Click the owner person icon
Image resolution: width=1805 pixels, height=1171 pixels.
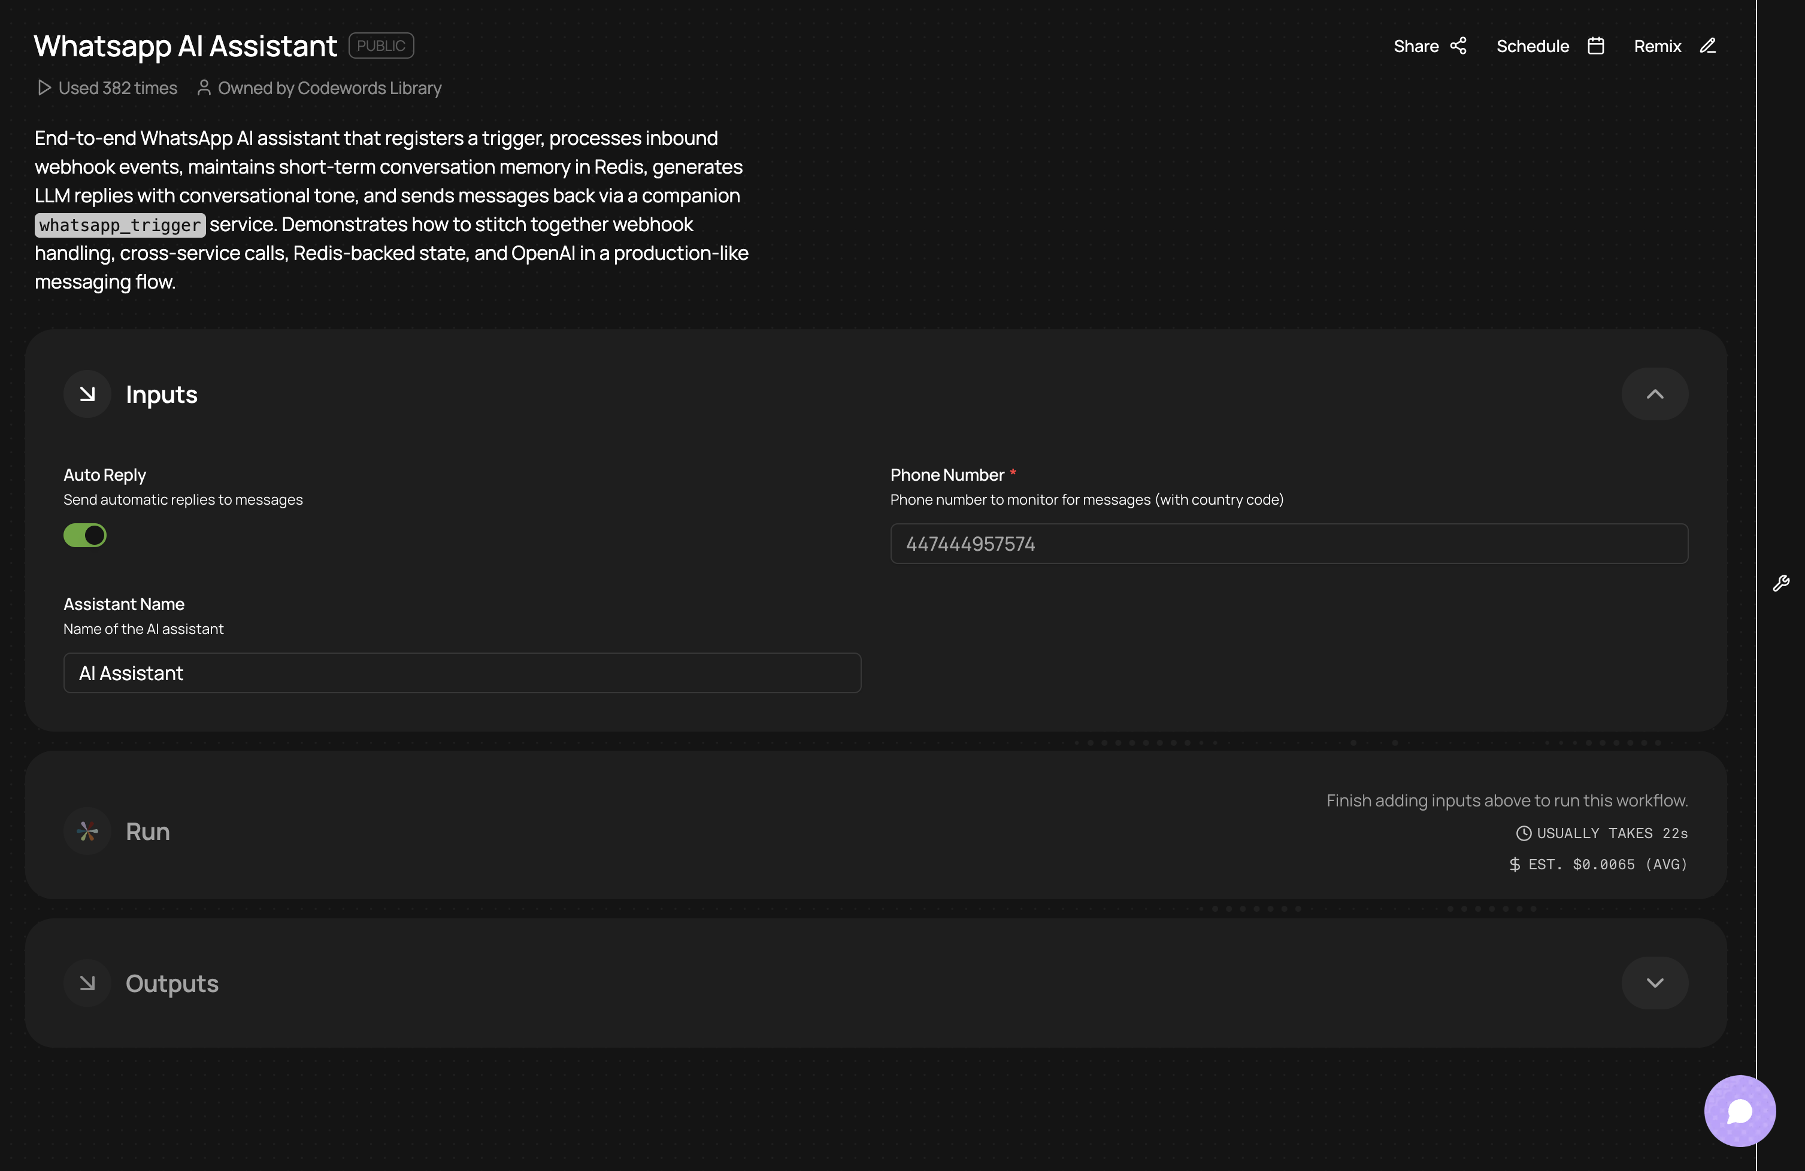(x=203, y=88)
